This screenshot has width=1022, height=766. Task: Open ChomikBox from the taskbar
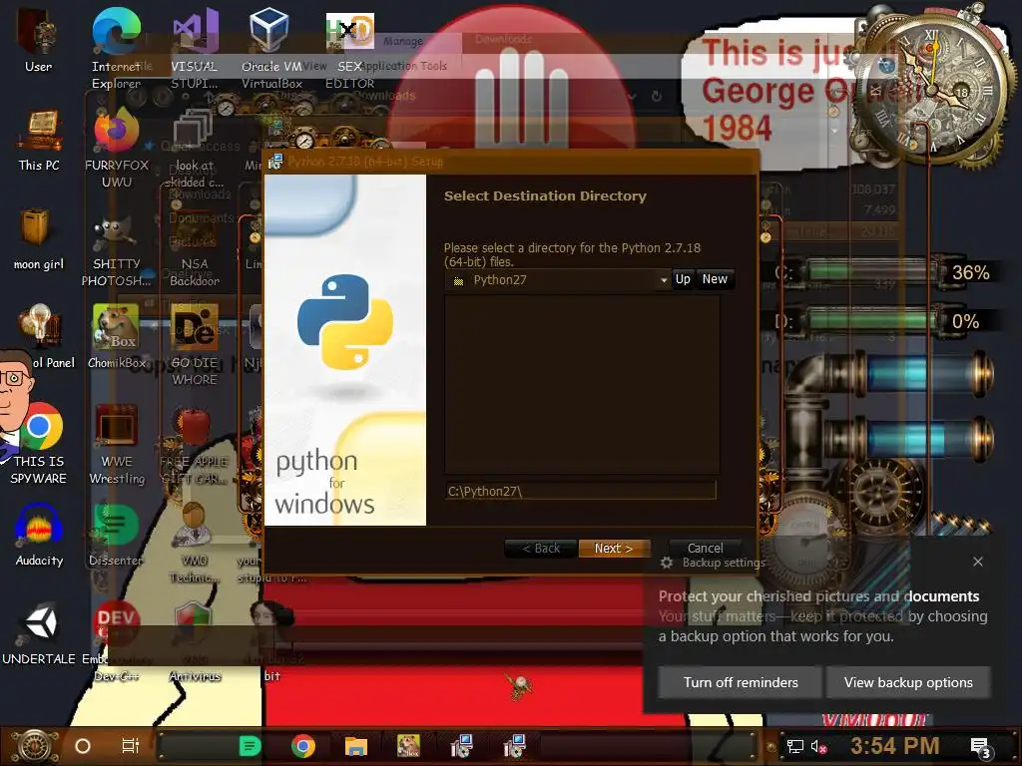tap(408, 746)
